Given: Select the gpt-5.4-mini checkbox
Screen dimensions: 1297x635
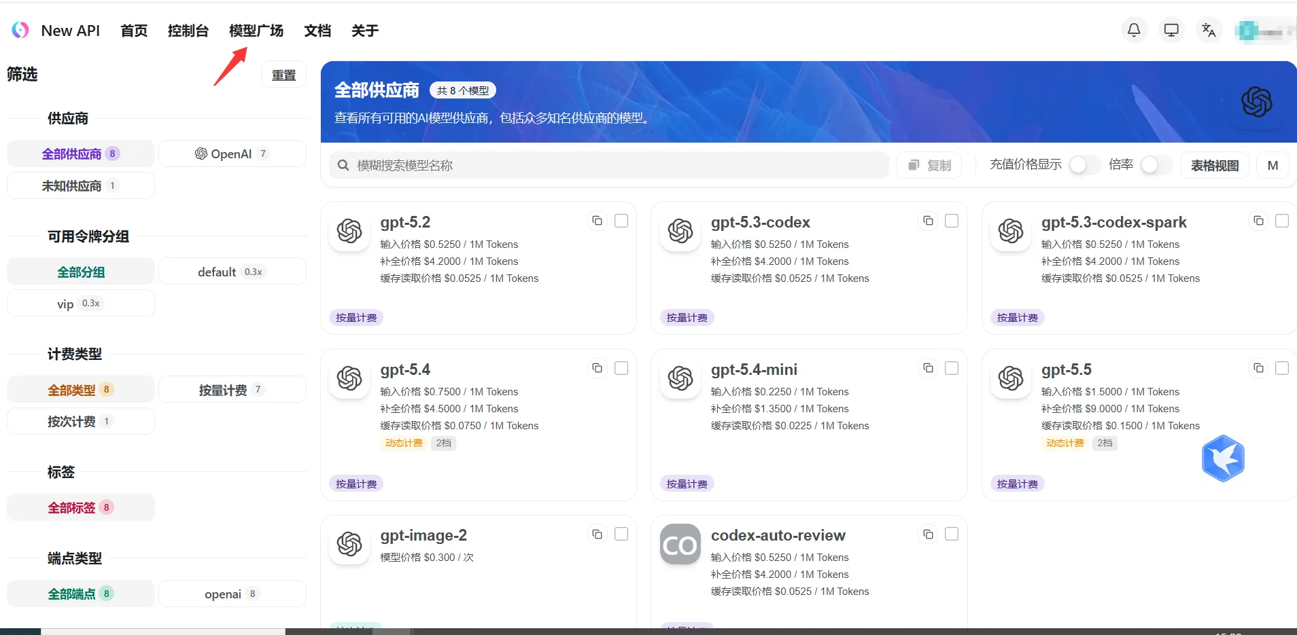Looking at the screenshot, I should [952, 368].
